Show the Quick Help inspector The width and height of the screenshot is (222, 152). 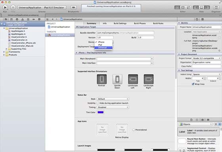pos(203,19)
